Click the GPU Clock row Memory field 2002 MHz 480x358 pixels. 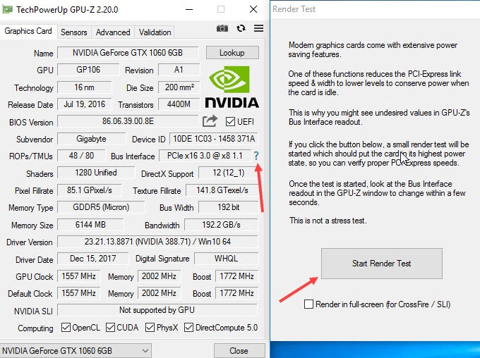159,276
